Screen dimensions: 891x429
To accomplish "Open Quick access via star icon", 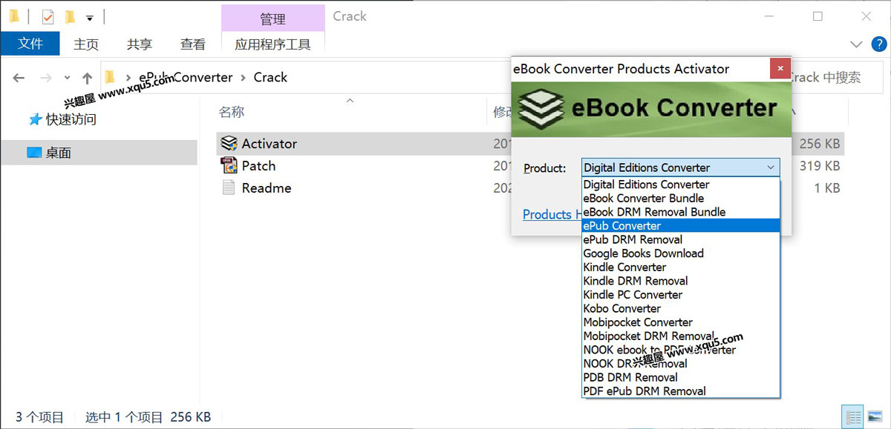I will point(34,119).
